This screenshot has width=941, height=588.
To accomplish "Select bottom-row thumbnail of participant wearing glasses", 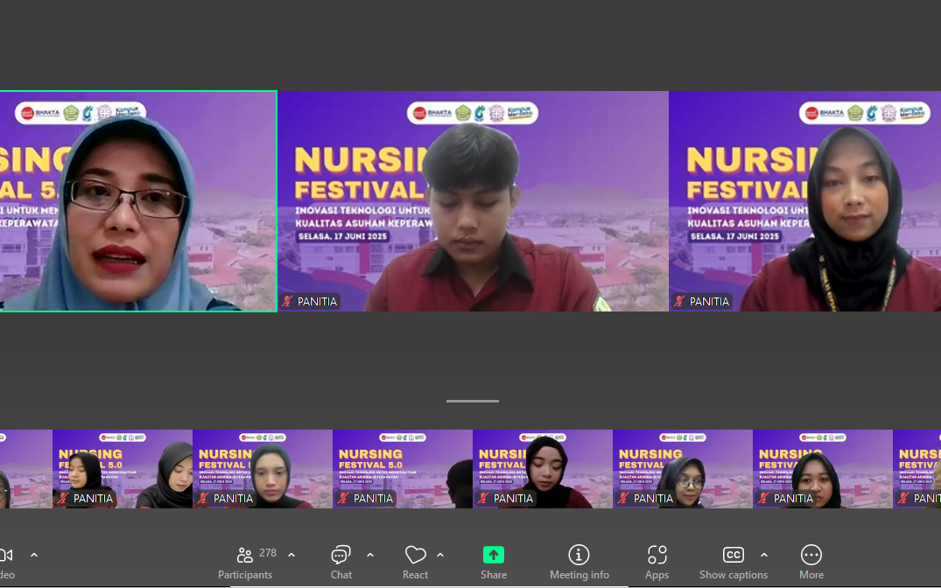I will coord(682,469).
